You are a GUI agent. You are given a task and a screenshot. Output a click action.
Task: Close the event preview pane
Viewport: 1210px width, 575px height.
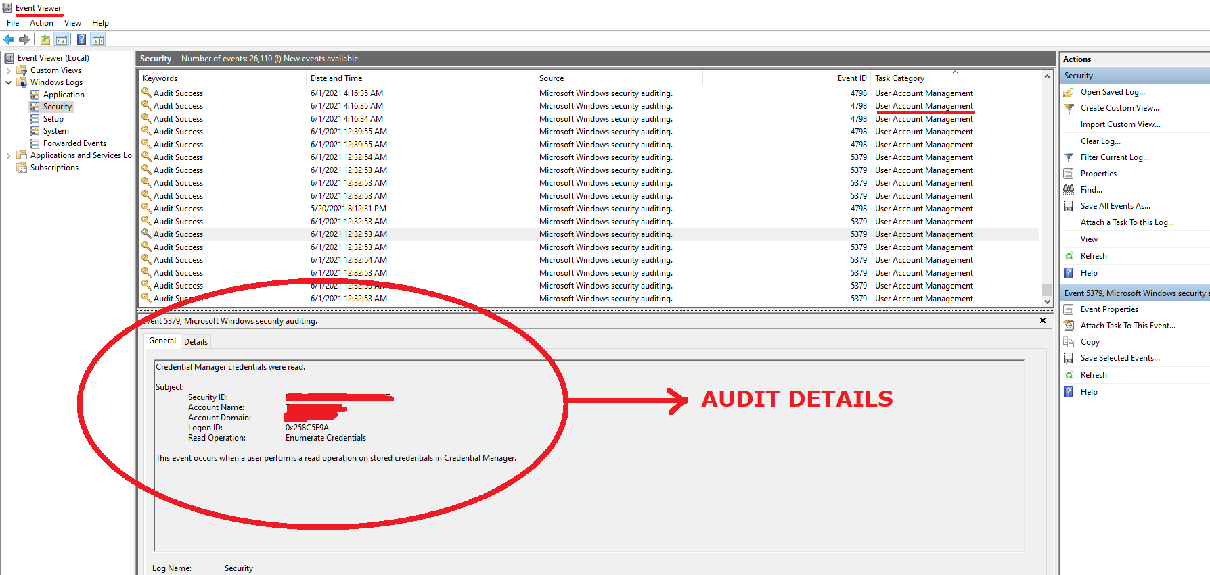pyautogui.click(x=1043, y=320)
